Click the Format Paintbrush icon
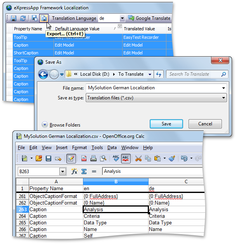 [172, 158]
